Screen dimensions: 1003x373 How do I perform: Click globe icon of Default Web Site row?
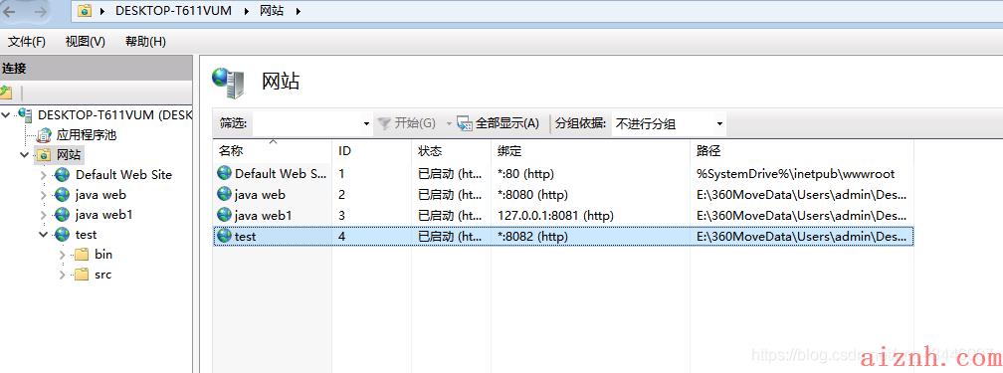tap(224, 173)
